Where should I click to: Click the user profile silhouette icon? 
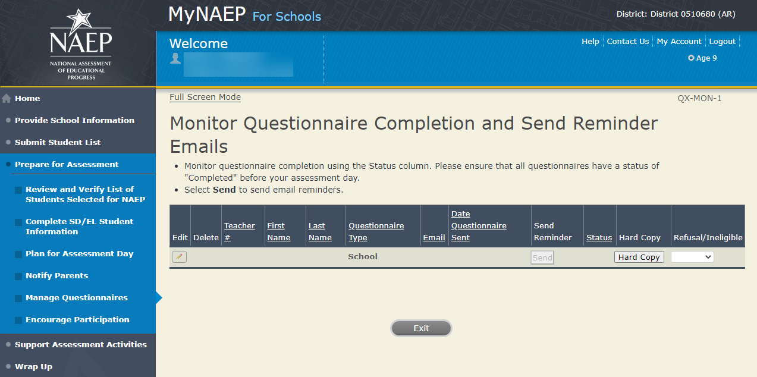(x=175, y=58)
